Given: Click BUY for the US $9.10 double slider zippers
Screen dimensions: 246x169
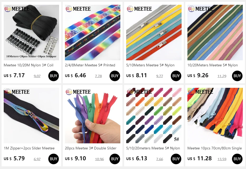Looking at the screenshot, I should [x=115, y=159].
